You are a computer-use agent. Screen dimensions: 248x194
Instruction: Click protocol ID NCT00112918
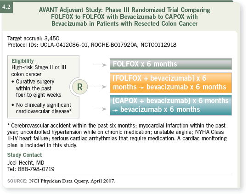[x=158, y=45]
